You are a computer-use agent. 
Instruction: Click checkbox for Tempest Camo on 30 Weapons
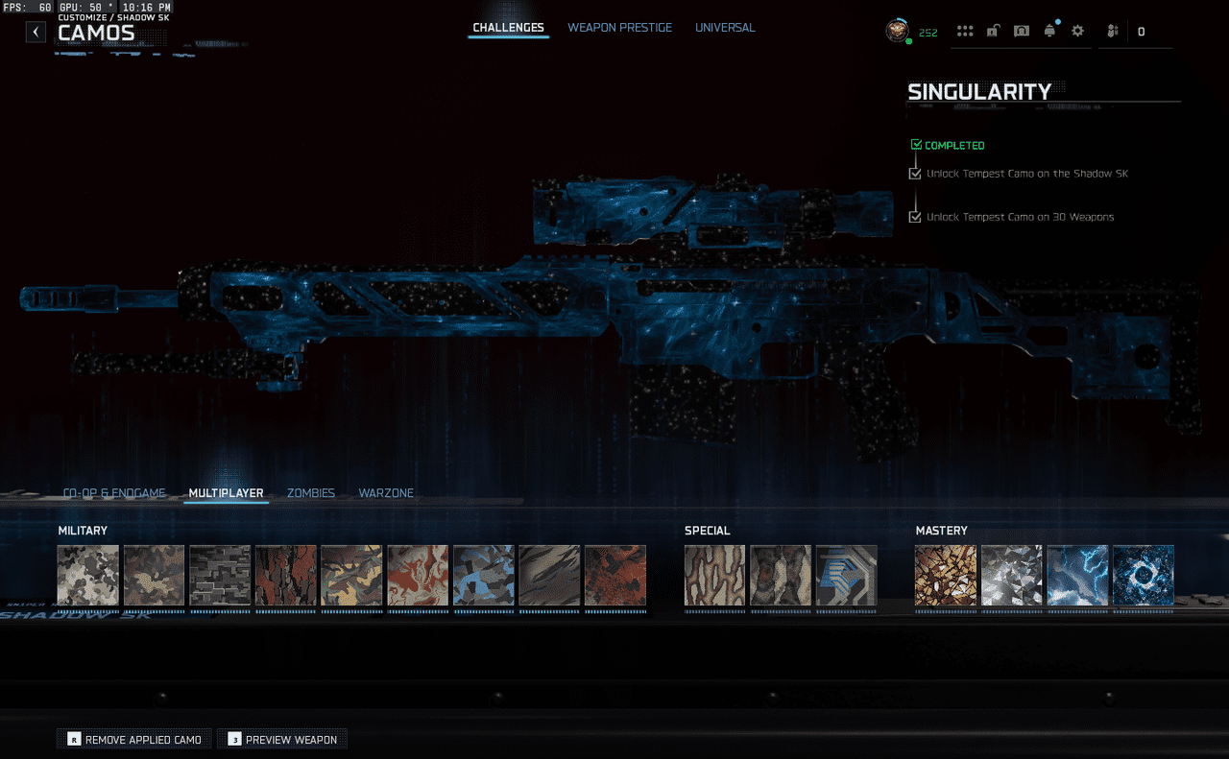pos(915,218)
